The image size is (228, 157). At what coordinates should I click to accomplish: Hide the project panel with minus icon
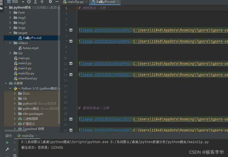[57, 2]
